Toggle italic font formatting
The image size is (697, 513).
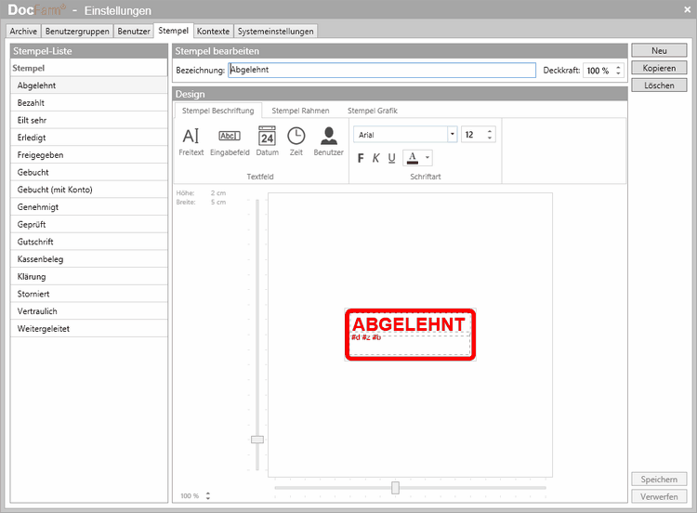click(376, 158)
